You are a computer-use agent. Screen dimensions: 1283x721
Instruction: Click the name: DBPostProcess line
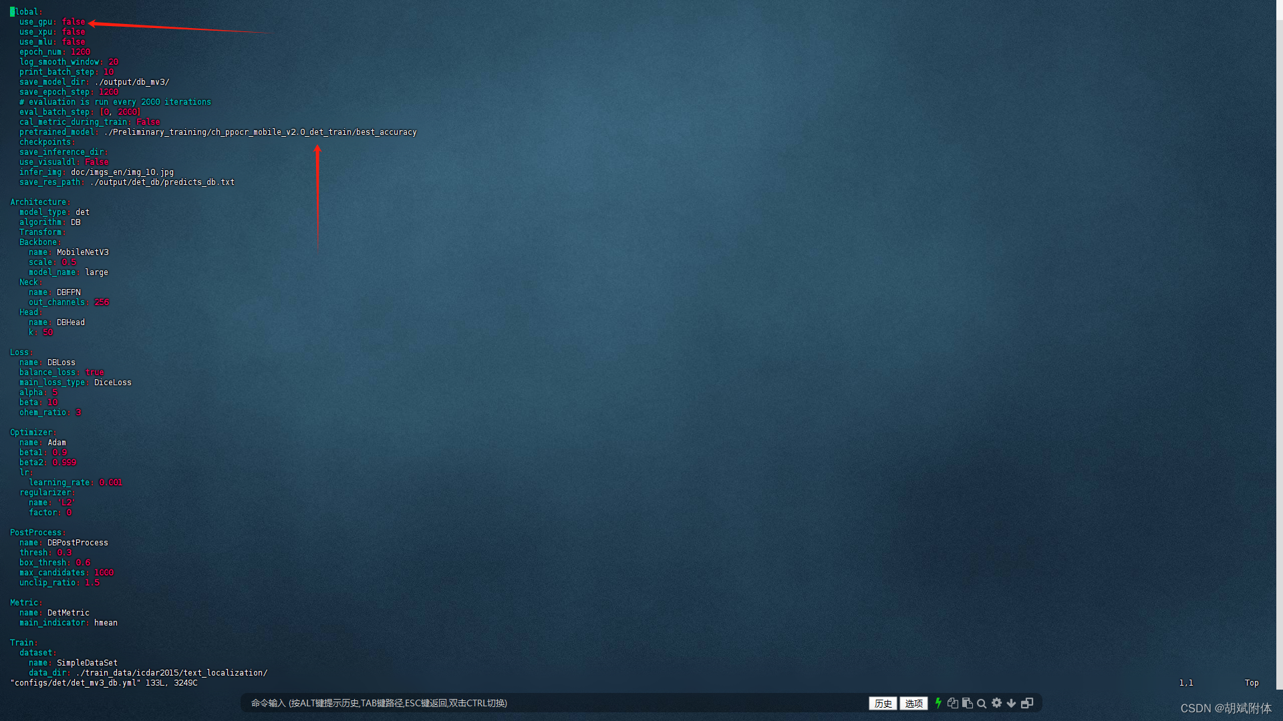click(63, 543)
